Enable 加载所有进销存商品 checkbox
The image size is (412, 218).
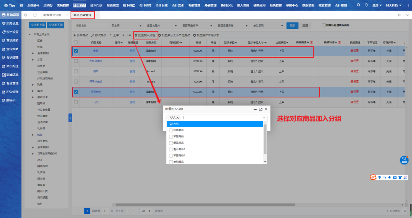323,25
